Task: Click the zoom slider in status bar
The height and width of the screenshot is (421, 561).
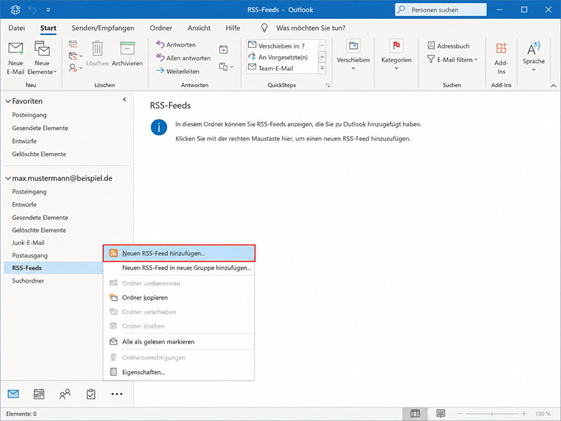Action: (x=492, y=413)
